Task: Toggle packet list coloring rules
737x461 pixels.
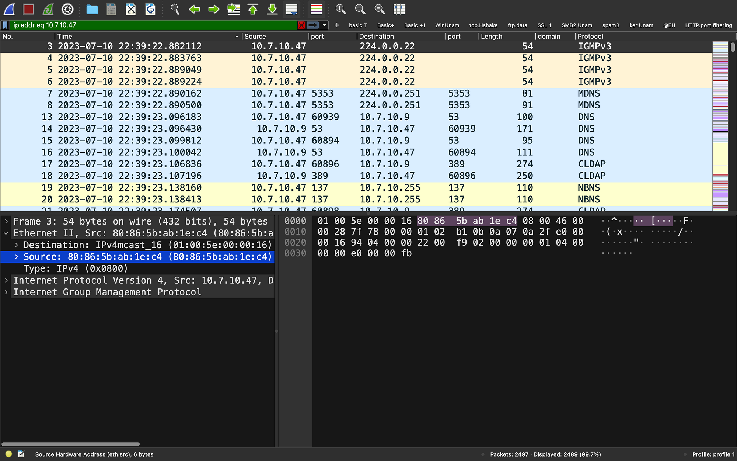Action: (x=316, y=9)
